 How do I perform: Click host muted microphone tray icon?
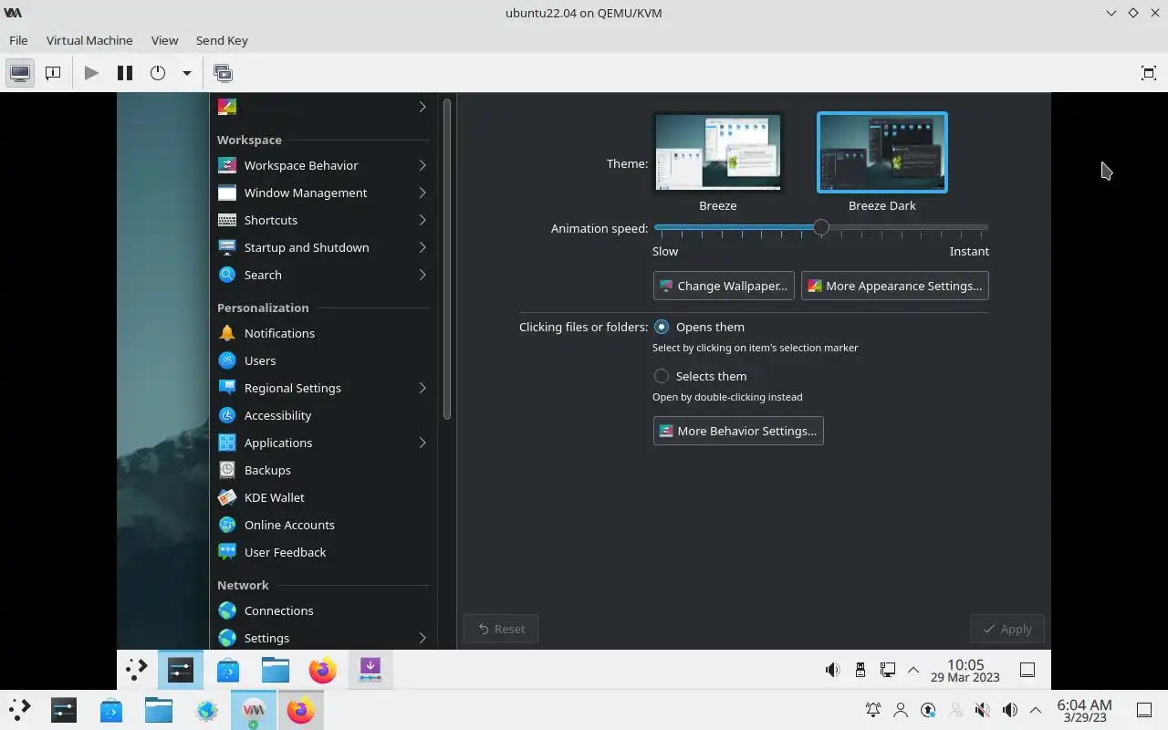tap(982, 710)
